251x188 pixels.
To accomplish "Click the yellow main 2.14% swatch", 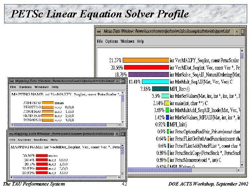I will 167,103.
